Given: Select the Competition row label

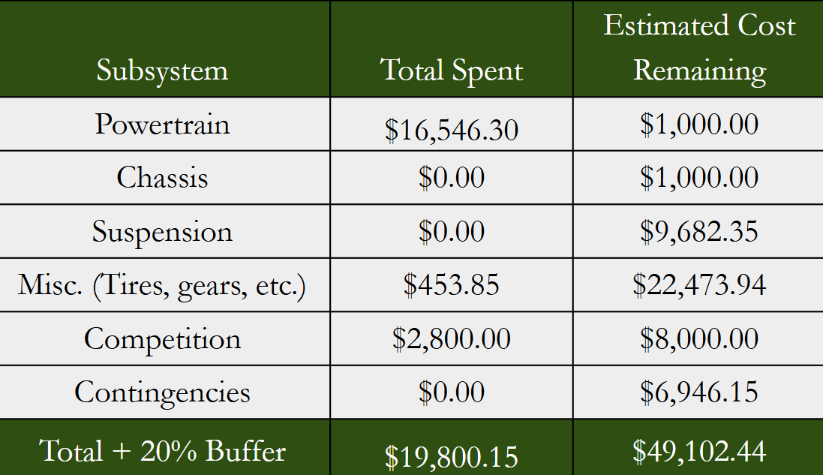Looking at the screenshot, I should [x=165, y=338].
